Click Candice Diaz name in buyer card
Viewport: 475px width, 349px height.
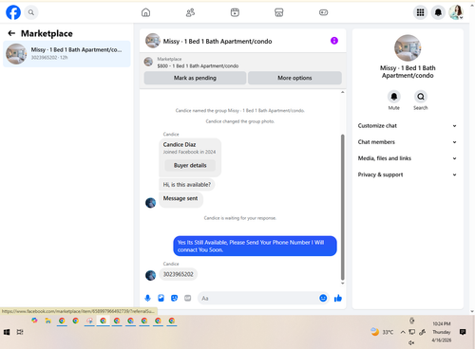(x=180, y=144)
